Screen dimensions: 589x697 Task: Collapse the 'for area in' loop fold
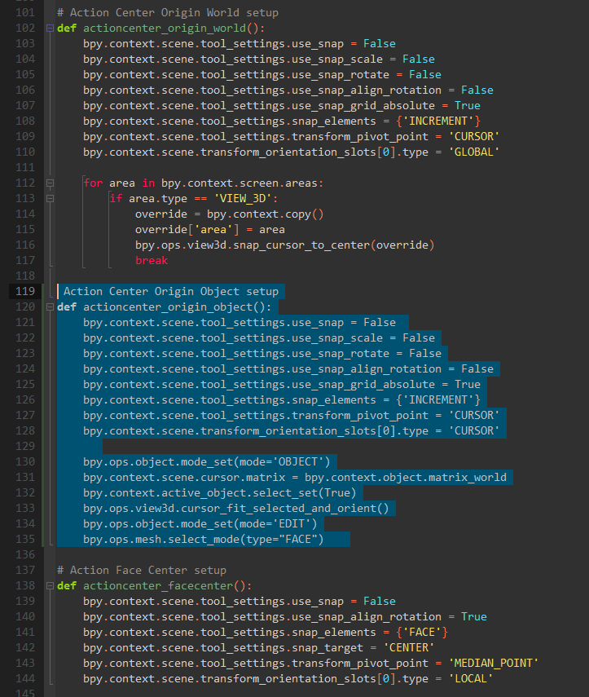51,183
